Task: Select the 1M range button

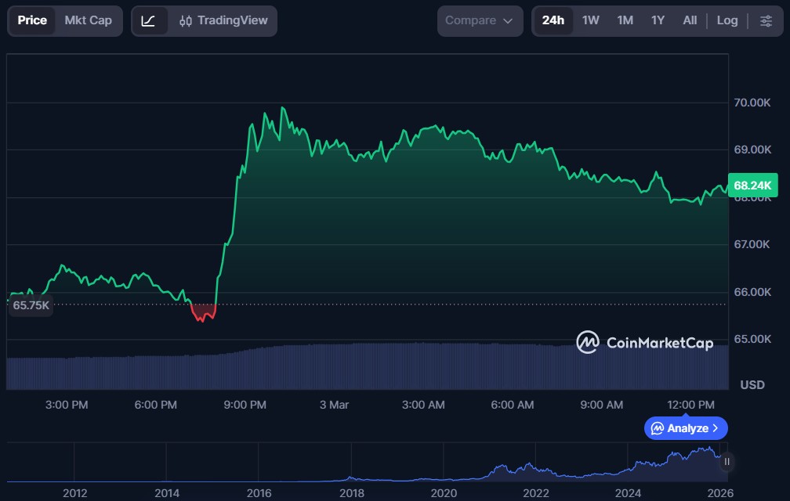Action: [625, 20]
